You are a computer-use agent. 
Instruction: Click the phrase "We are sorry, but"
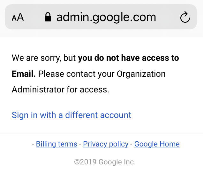pyautogui.click(x=44, y=58)
